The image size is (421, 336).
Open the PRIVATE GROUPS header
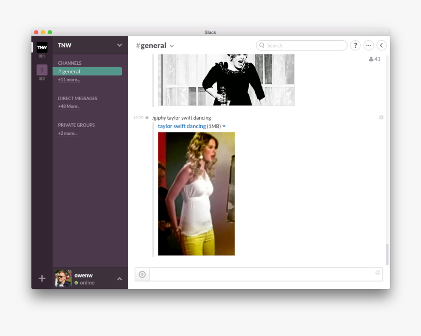[x=76, y=125]
